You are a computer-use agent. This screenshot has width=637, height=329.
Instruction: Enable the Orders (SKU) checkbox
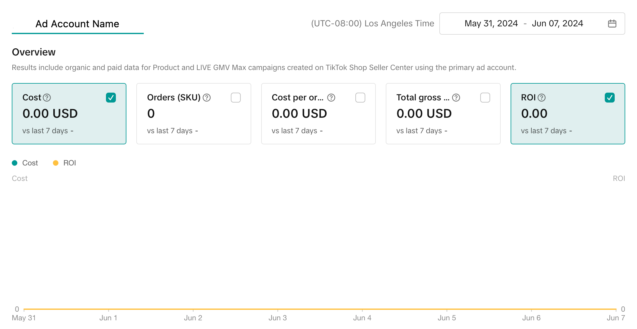(x=236, y=98)
